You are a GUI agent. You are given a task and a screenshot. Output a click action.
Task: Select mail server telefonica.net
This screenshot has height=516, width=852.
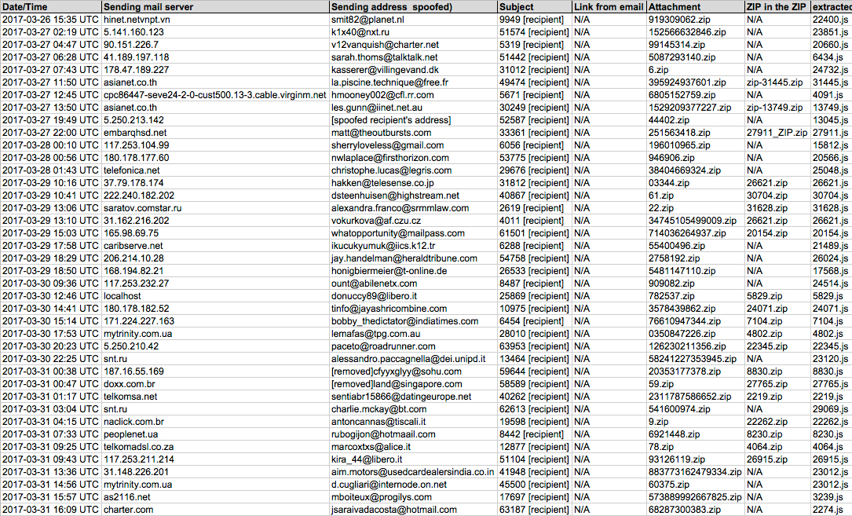(x=215, y=170)
